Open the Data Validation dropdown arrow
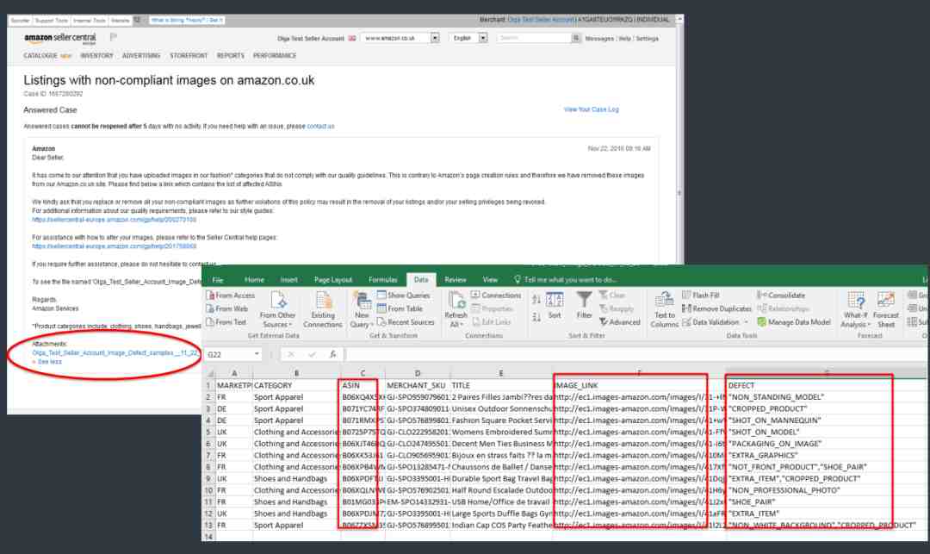This screenshot has width=930, height=554. pos(746,322)
